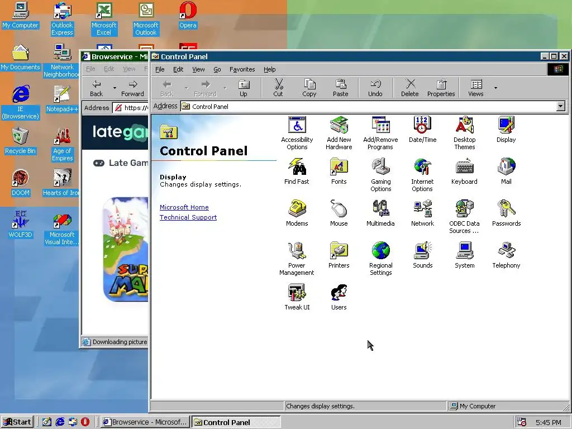Screen dimensions: 572x429
Task: Click the Delete toolbar button
Action: tap(409, 88)
